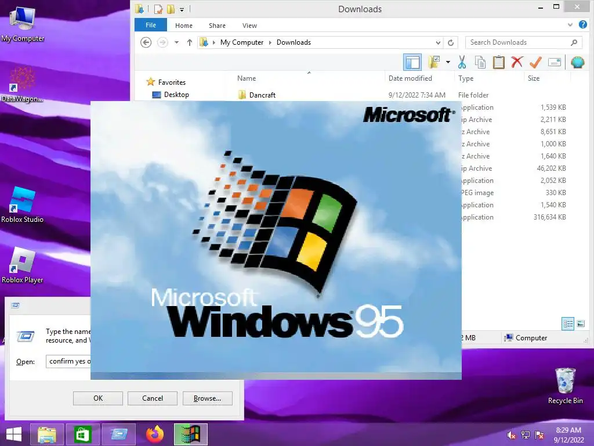Click the Windows 95 flag taskbar icon
This screenshot has height=446, width=594.
(190, 434)
